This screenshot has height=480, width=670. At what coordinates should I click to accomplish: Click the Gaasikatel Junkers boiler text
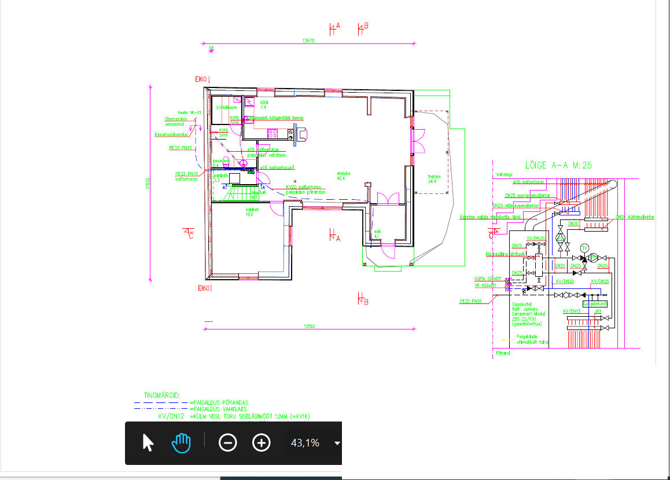point(527,313)
